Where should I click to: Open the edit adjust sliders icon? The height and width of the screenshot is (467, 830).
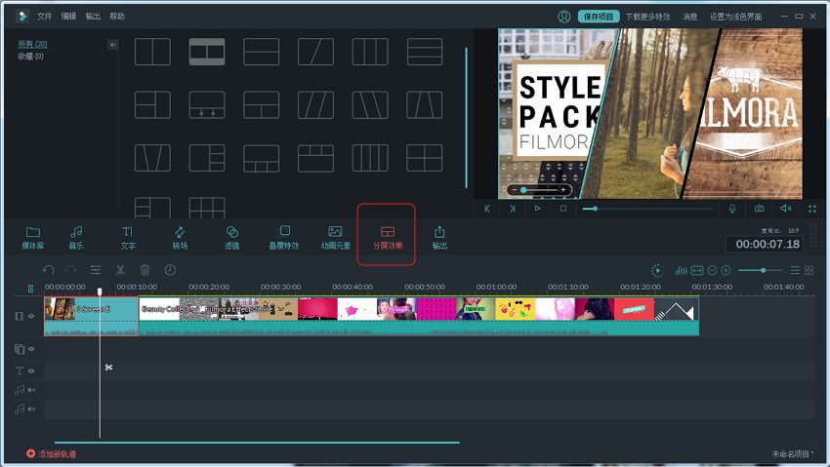(96, 270)
